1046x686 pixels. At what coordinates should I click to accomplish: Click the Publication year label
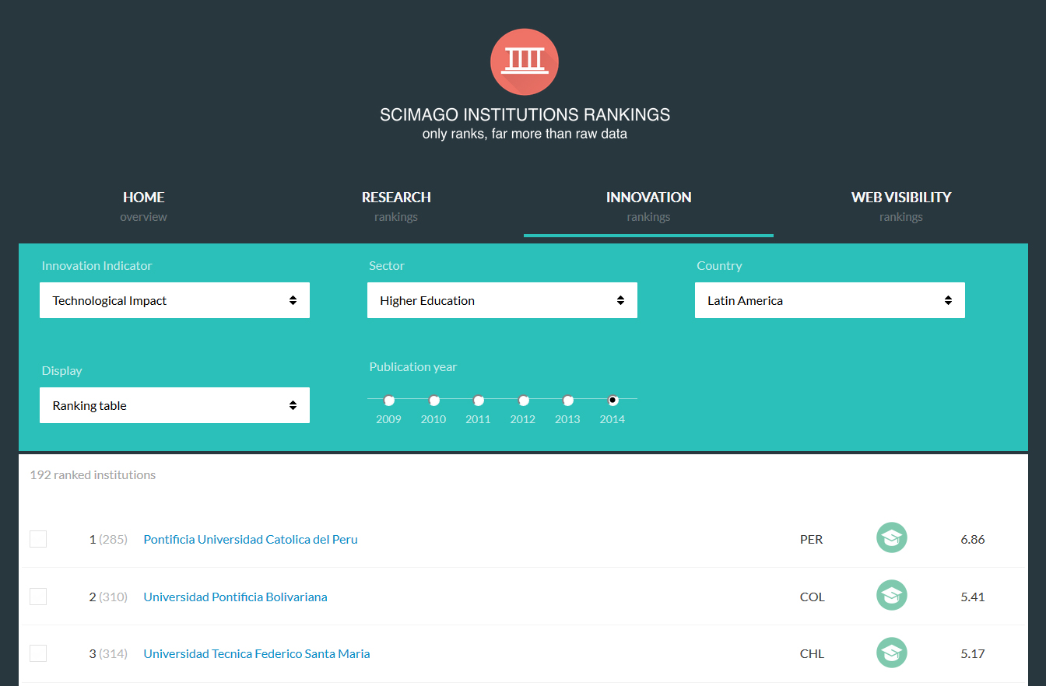(413, 366)
